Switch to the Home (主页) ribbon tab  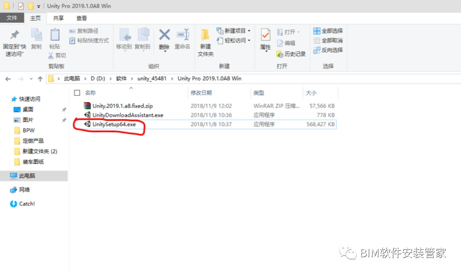click(35, 18)
